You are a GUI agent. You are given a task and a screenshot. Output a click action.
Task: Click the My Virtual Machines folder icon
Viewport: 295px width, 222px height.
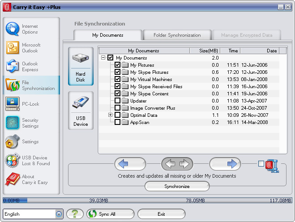tap(125, 79)
